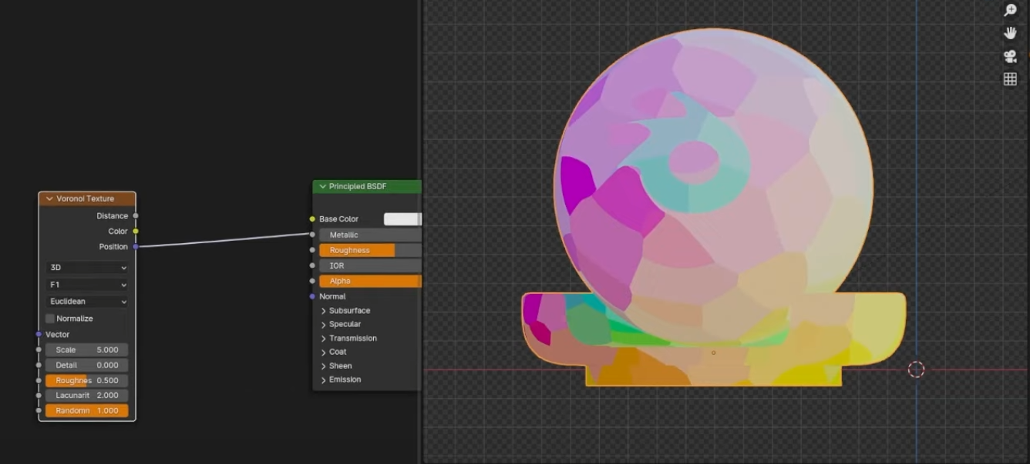Viewport: 1030px width, 464px height.
Task: Enable the Normalize checkbox
Action: point(49,318)
